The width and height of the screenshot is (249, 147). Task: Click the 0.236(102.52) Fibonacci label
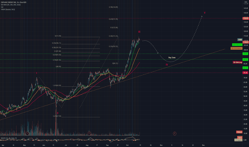[113, 47]
